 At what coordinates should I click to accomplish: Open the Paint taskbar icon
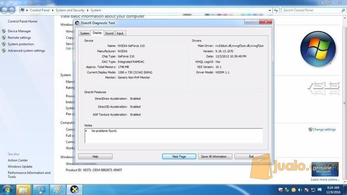tap(57, 189)
